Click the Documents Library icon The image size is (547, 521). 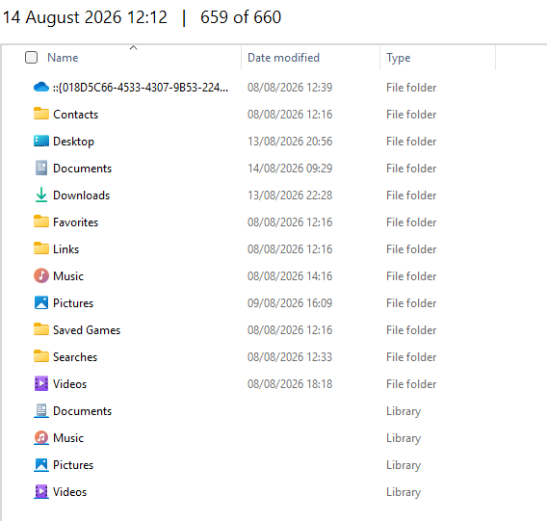pyautogui.click(x=41, y=410)
